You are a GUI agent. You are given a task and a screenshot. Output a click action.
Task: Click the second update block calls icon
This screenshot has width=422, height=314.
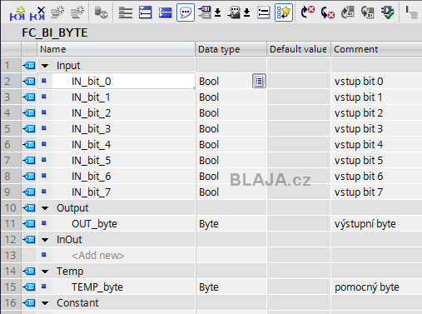click(x=367, y=12)
